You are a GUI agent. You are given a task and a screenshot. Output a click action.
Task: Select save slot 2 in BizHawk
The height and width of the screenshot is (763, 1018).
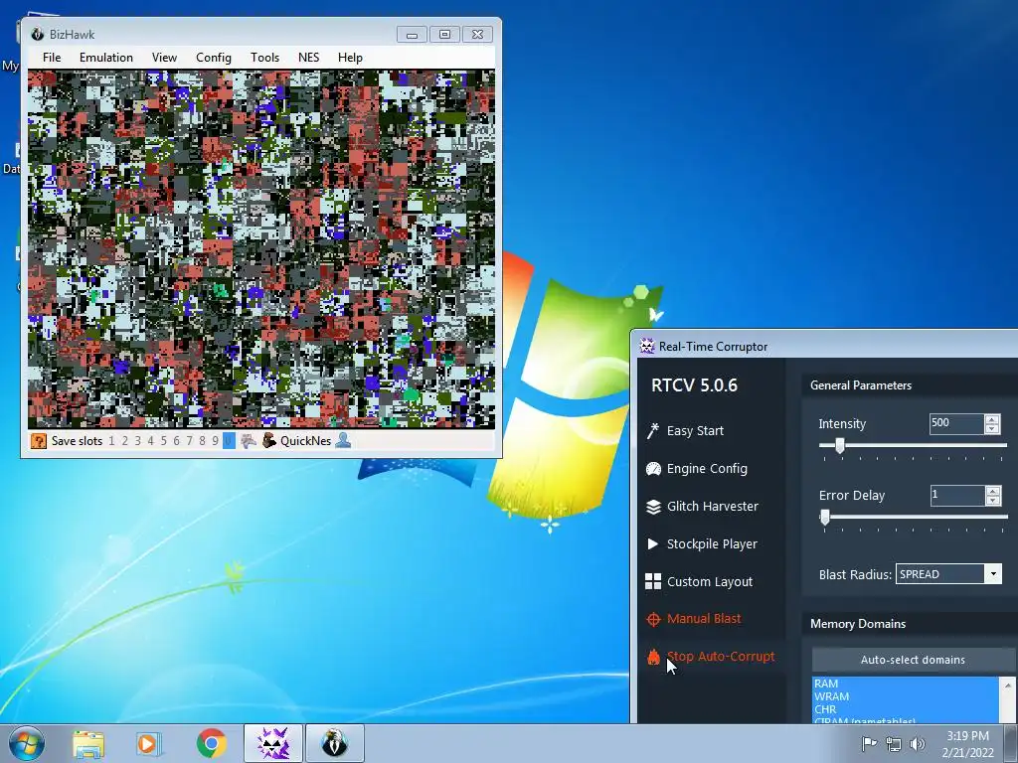tap(124, 440)
